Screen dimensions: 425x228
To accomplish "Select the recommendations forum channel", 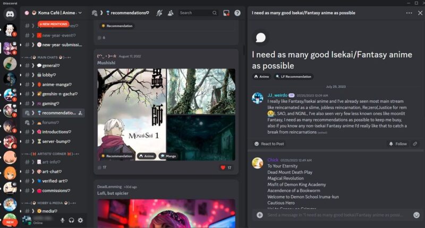I will 54,113.
